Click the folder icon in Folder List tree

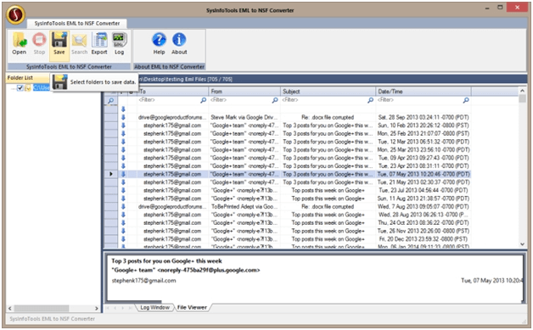pyautogui.click(x=28, y=88)
